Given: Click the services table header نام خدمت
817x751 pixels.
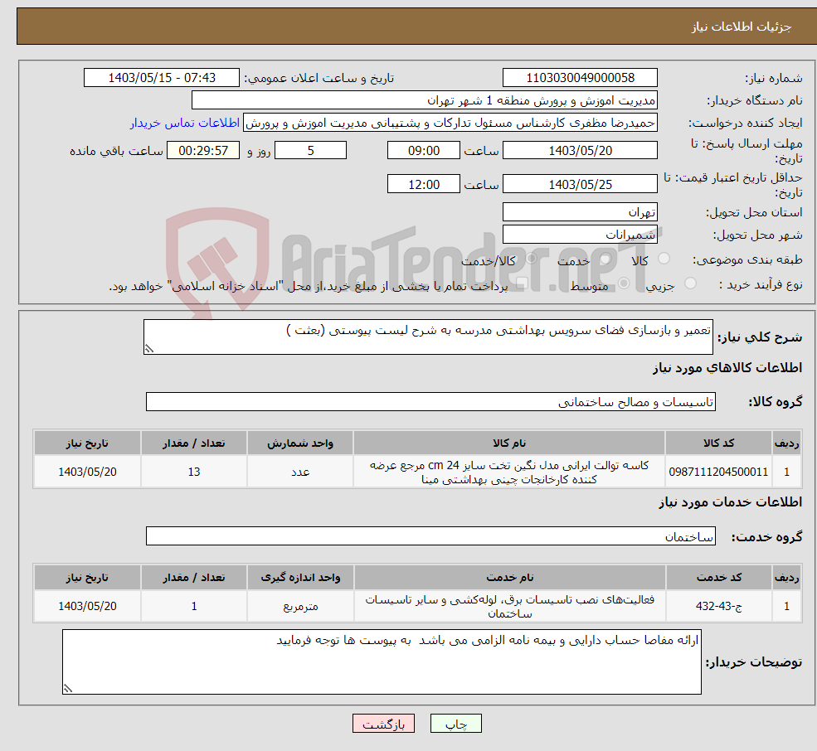Looking at the screenshot, I should coord(509,577).
